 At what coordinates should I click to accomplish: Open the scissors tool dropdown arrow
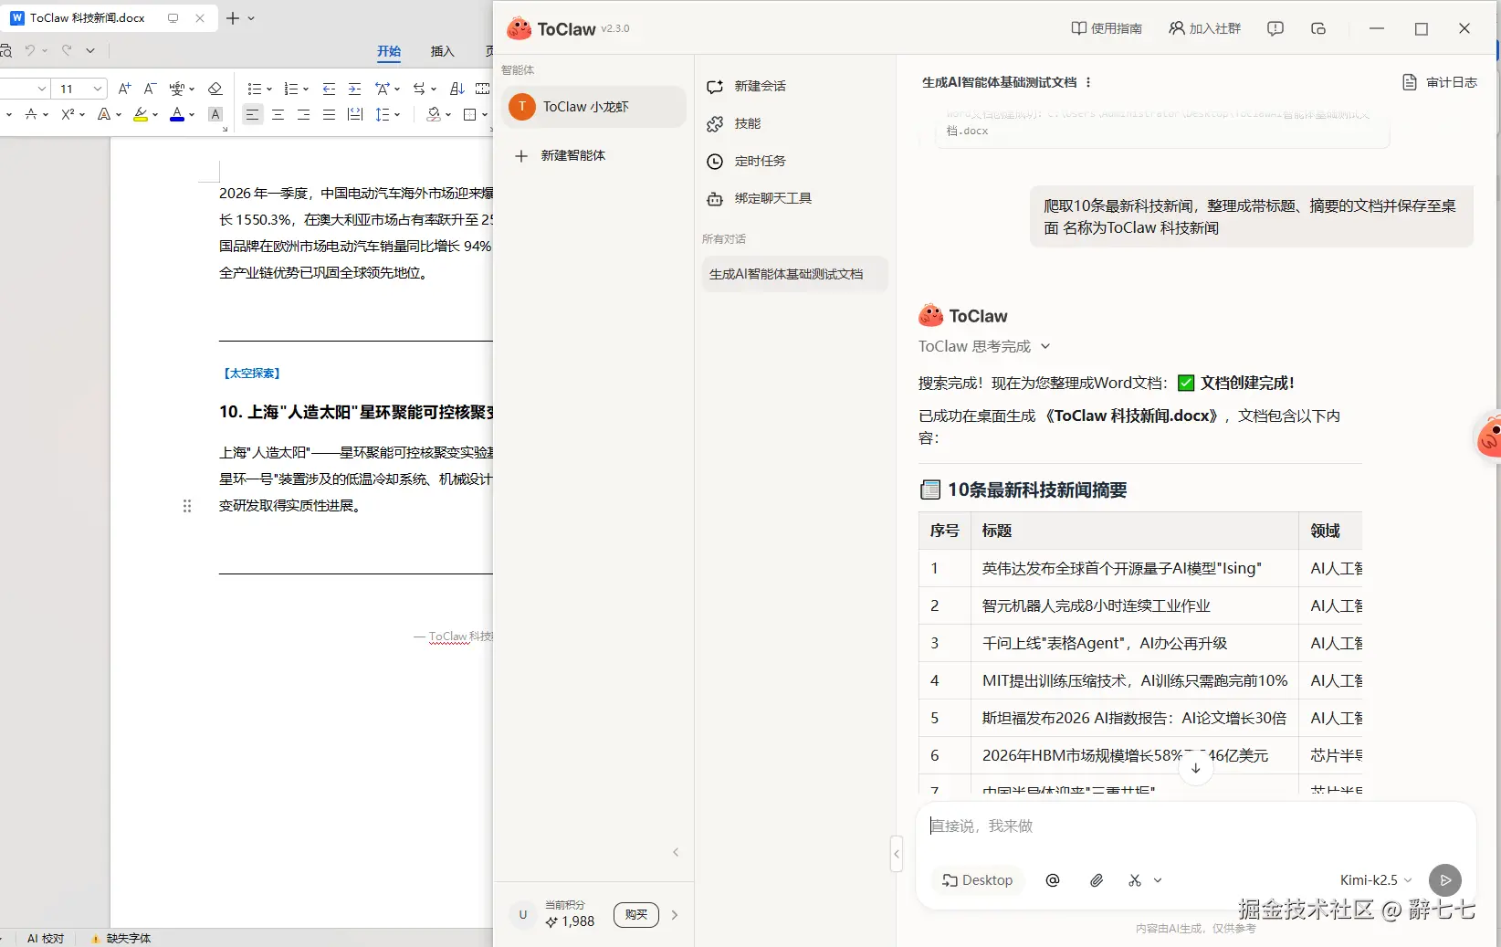pyautogui.click(x=1158, y=880)
